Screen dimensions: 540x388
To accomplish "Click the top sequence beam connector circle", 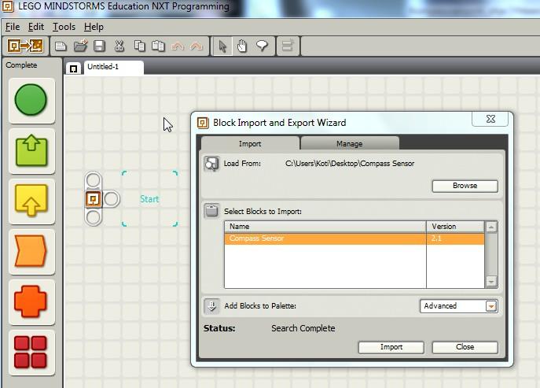I will 94,180.
